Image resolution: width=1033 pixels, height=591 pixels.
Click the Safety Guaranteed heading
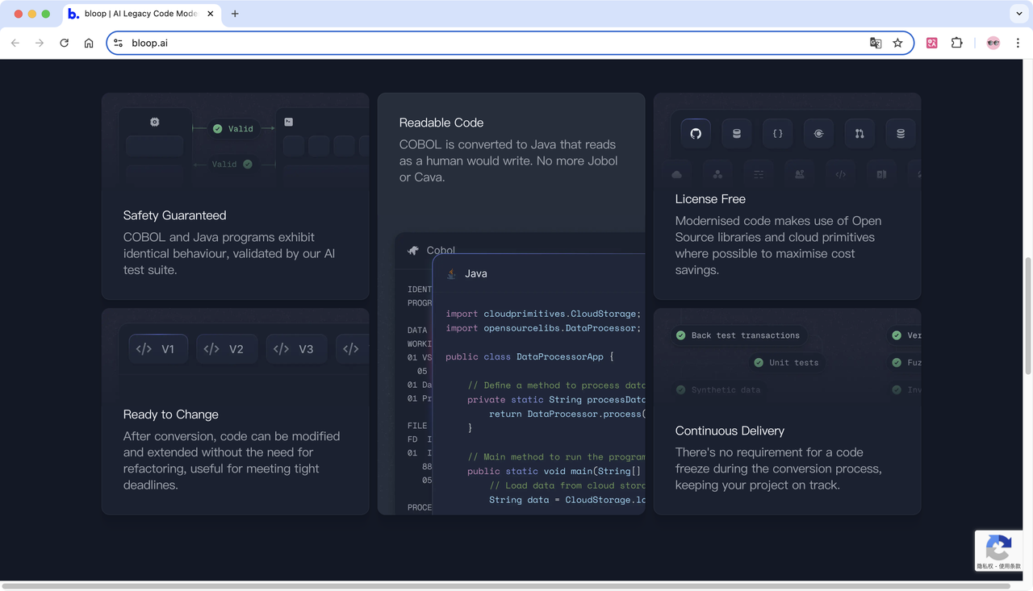174,215
